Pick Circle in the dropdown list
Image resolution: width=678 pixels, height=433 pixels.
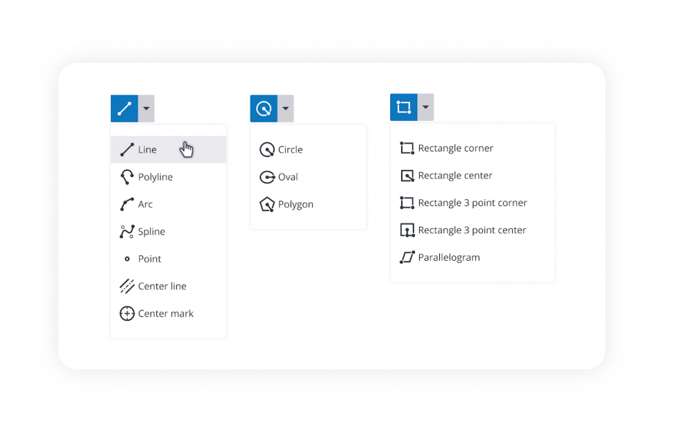point(291,149)
